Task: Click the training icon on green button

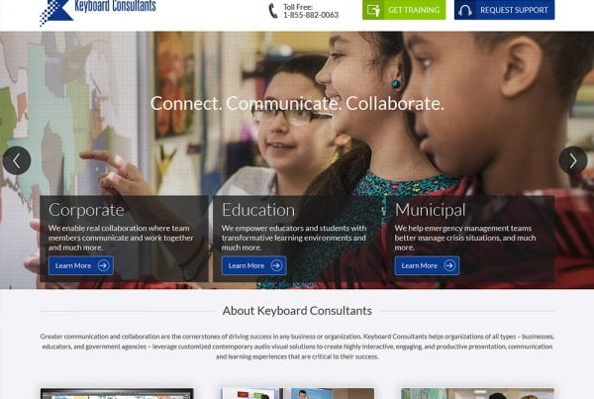Action: pos(373,10)
